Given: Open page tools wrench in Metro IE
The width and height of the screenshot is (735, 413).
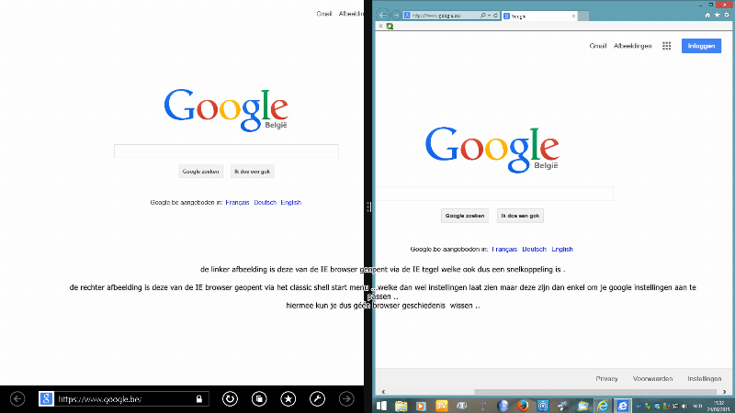Looking at the screenshot, I should tap(317, 399).
